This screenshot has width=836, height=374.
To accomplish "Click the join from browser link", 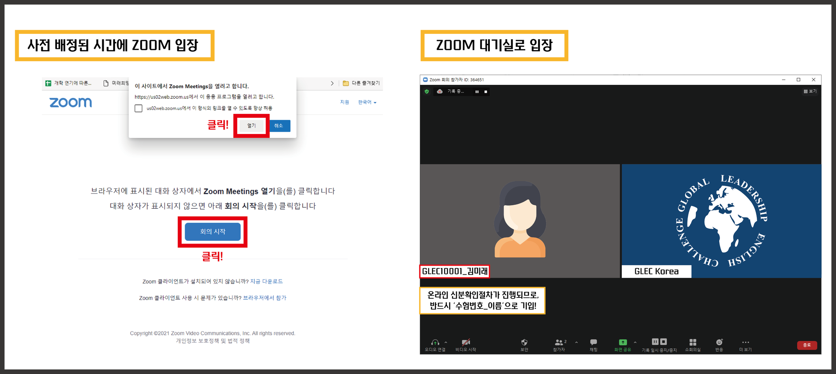I will click(x=265, y=298).
